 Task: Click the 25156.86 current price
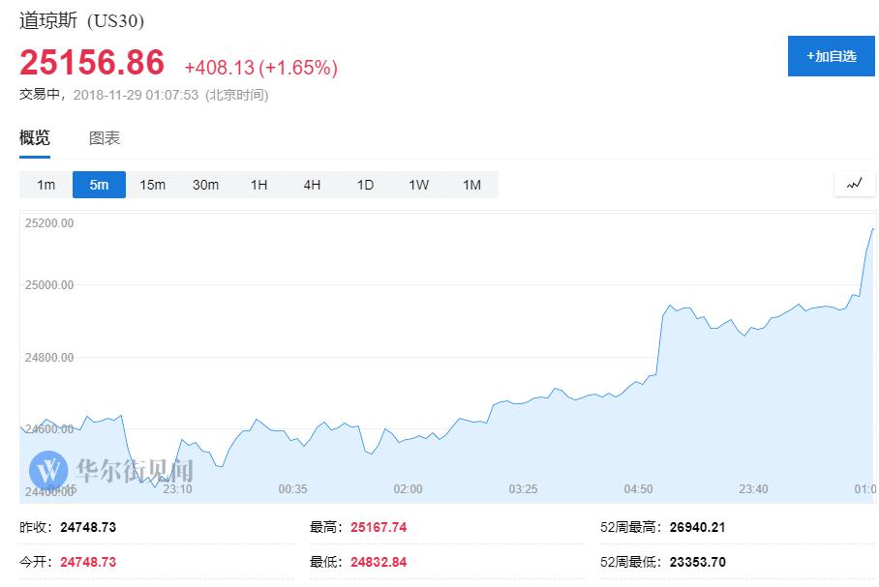tap(92, 64)
